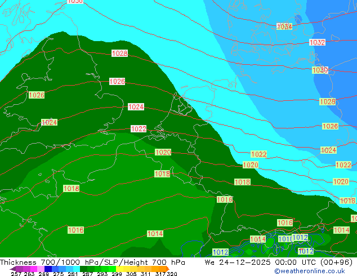This screenshot has width=357, height=276.
Task: Select the legend value 275
Action: point(58,274)
